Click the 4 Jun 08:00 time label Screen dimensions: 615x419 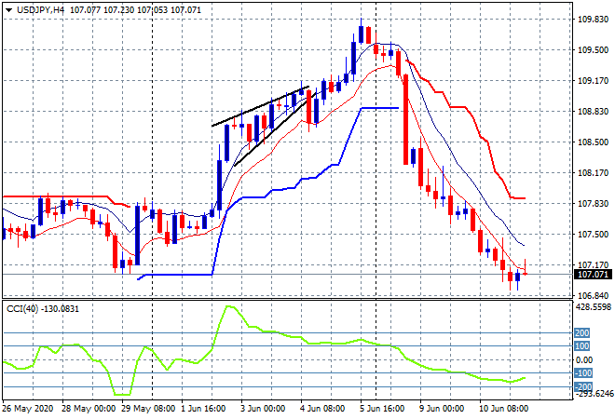click(322, 409)
